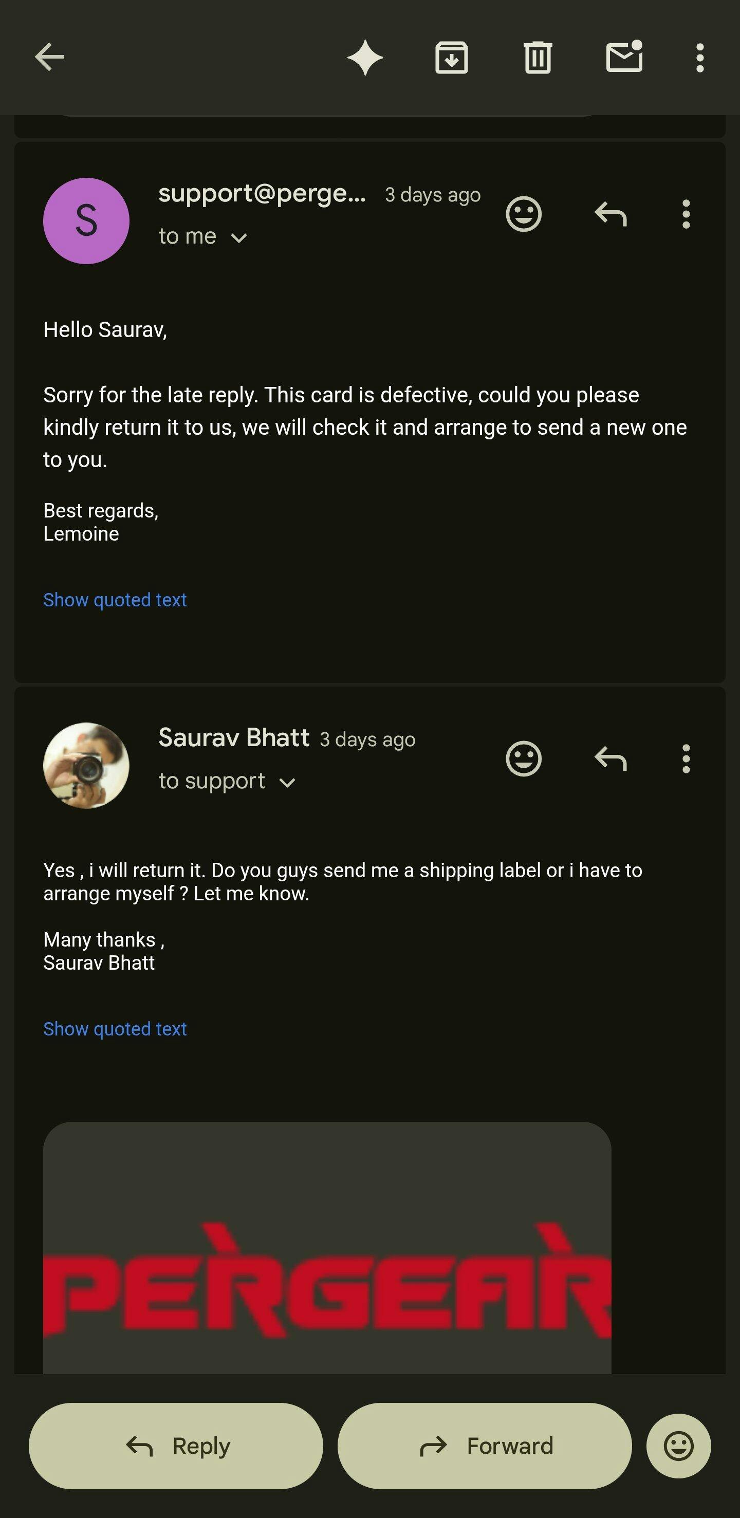Add emoji reaction to Saurav Bhatt's message
Screen dimensions: 740x1518
(523, 758)
